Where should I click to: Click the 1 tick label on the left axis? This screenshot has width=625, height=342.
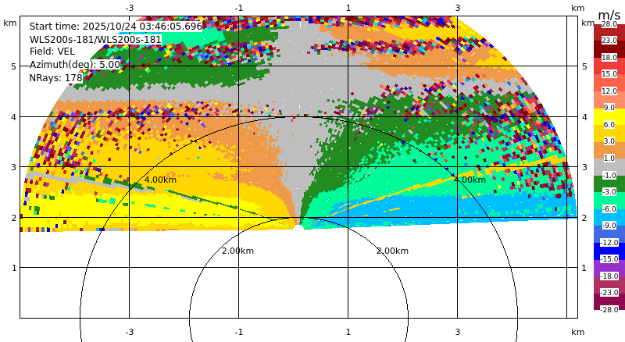coord(14,268)
